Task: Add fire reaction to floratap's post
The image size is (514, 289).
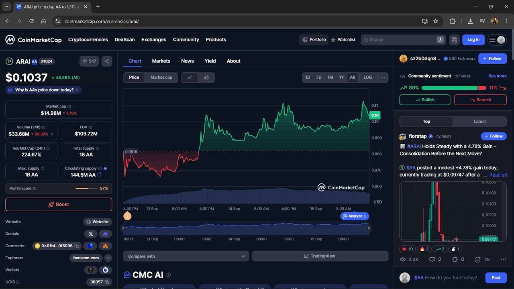Action: point(425,249)
